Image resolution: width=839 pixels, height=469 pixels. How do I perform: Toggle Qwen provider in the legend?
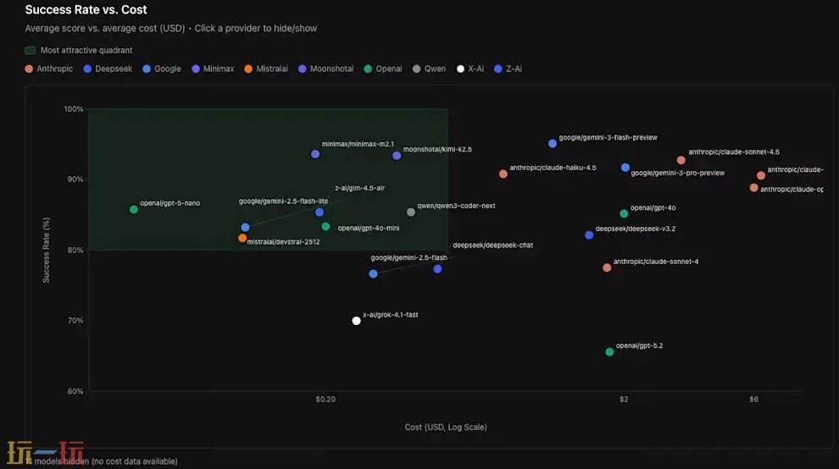tap(429, 69)
